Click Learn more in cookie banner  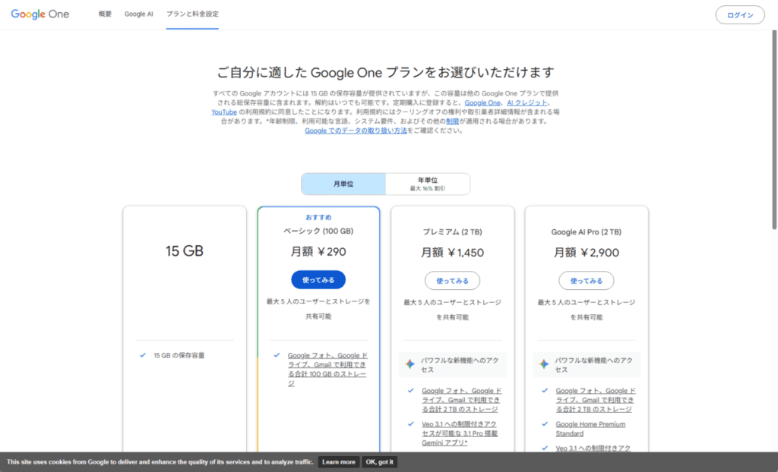[x=339, y=462]
